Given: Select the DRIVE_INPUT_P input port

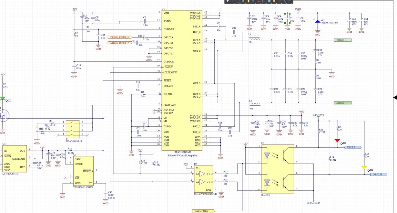Looking at the screenshot, I should [x=120, y=37].
